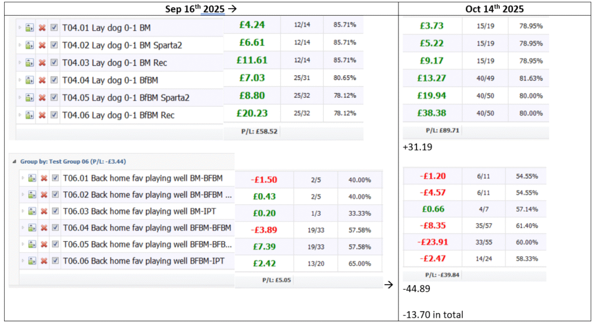
Task: Open green icon beside T04.06 BfBM Rec
Action: tap(30, 115)
